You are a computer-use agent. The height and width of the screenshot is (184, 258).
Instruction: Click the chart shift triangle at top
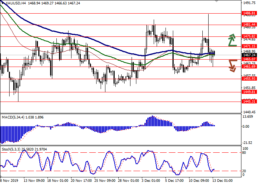216,2
